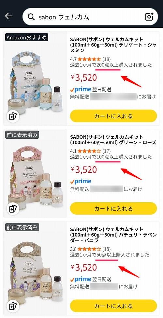Add Delicate Jasmine kit to cart
Screen dimensions: 163x318
[113, 116]
